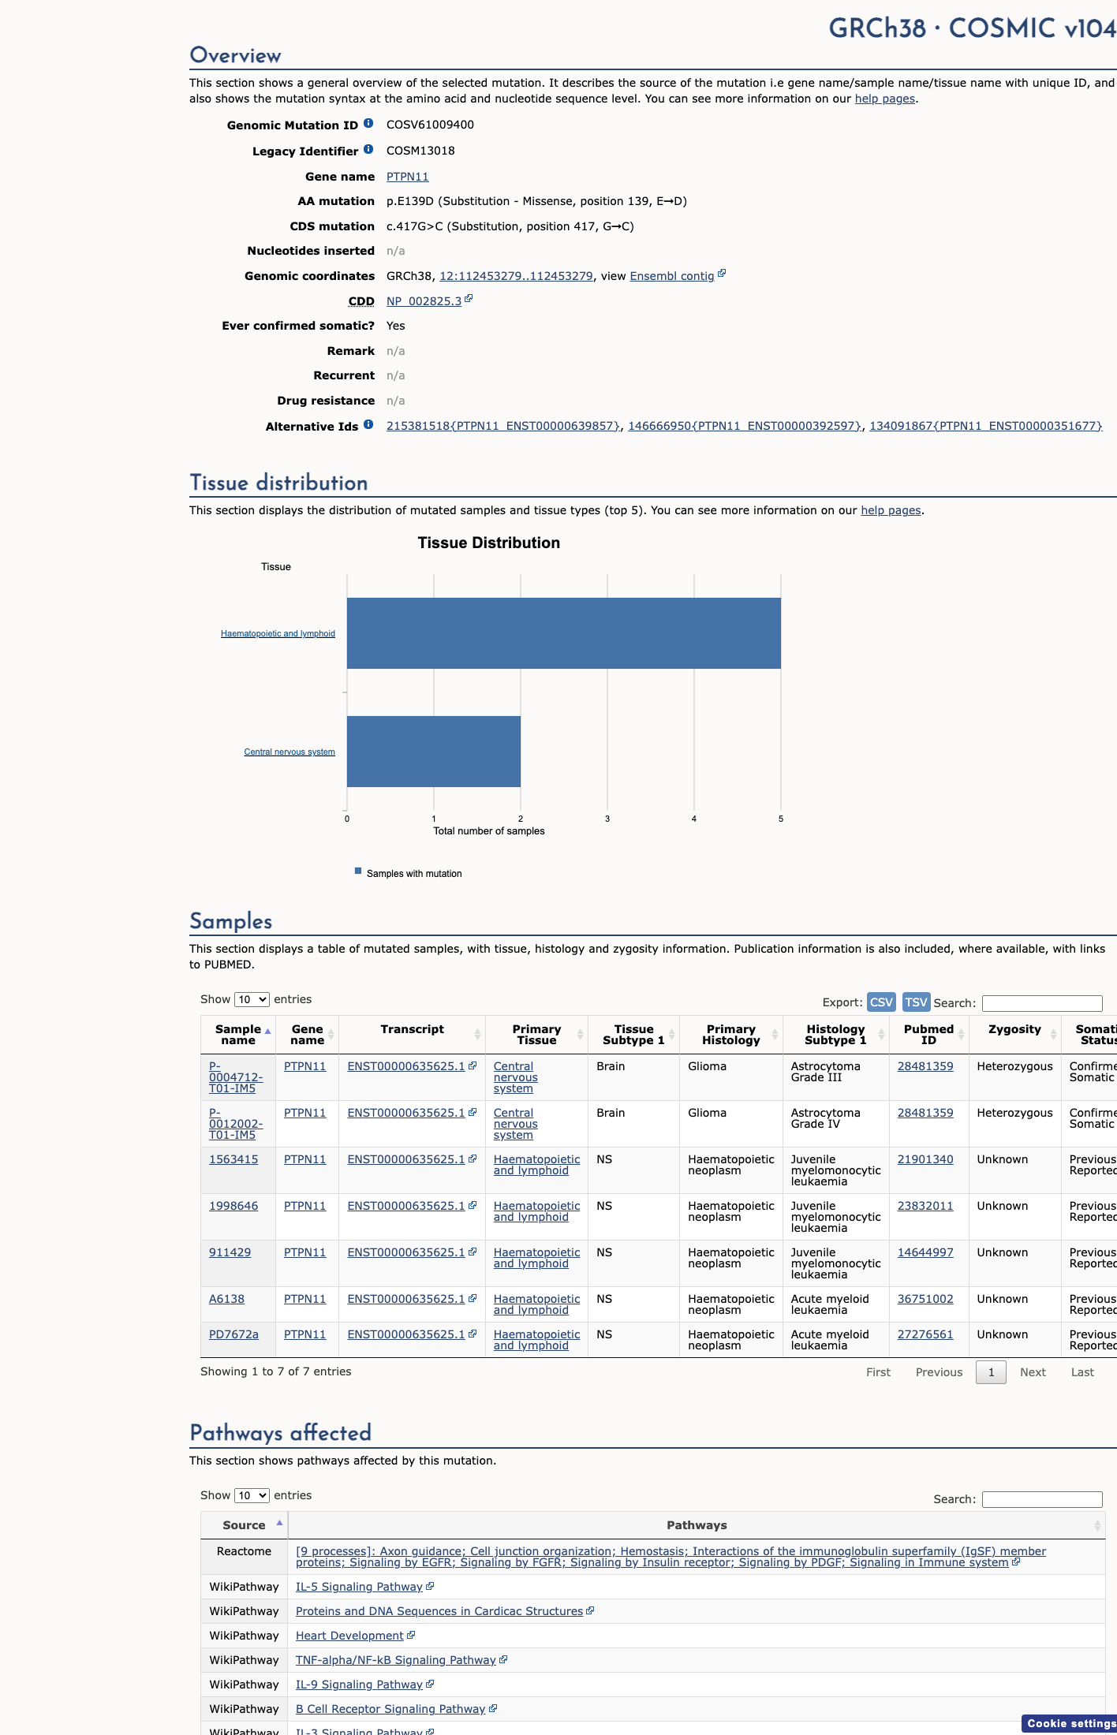Open Proteins and DNA Sequences in Cardicac Structures
This screenshot has width=1117, height=1735.
[x=439, y=1611]
